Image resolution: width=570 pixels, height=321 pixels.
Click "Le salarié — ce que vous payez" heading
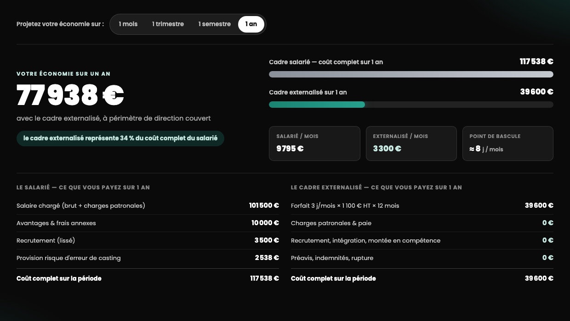83,188
